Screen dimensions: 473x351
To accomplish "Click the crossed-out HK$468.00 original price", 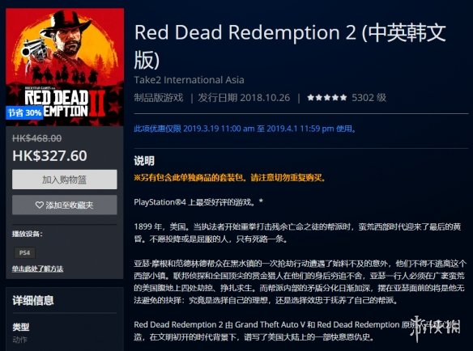I will click(36, 138).
